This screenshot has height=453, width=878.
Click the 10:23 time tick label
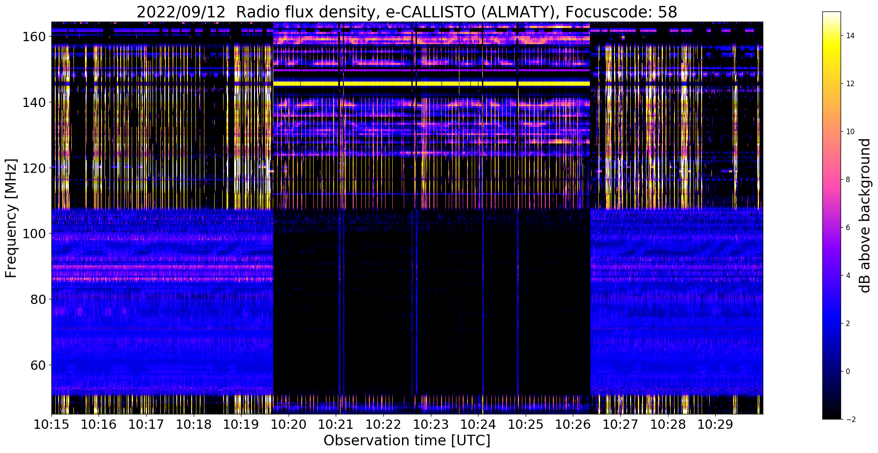point(431,424)
